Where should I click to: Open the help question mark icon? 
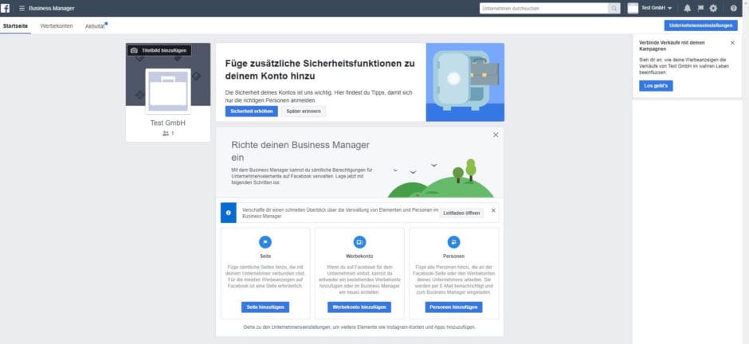pyautogui.click(x=734, y=8)
